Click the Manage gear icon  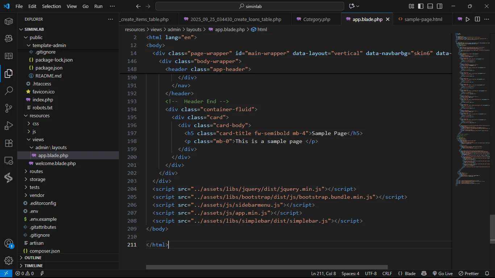pyautogui.click(x=9, y=260)
